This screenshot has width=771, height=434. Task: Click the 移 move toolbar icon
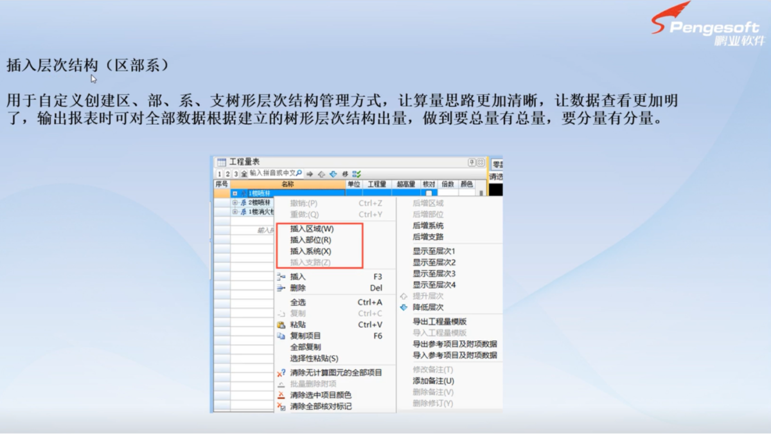point(345,174)
